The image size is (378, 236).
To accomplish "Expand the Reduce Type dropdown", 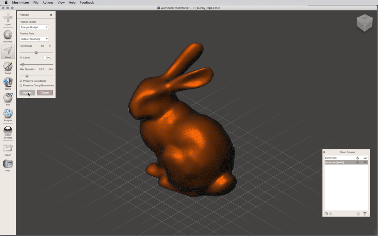I will point(34,39).
